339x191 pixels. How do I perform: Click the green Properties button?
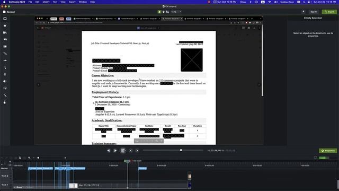328,151
